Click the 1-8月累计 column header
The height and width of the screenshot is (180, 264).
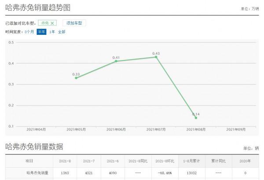tap(191, 161)
